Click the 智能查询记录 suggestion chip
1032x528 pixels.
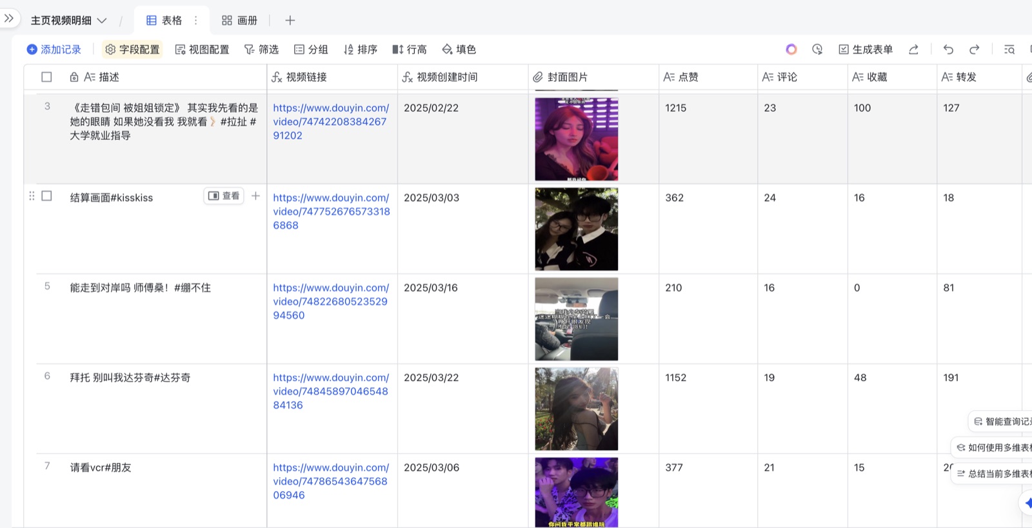pyautogui.click(x=1001, y=422)
